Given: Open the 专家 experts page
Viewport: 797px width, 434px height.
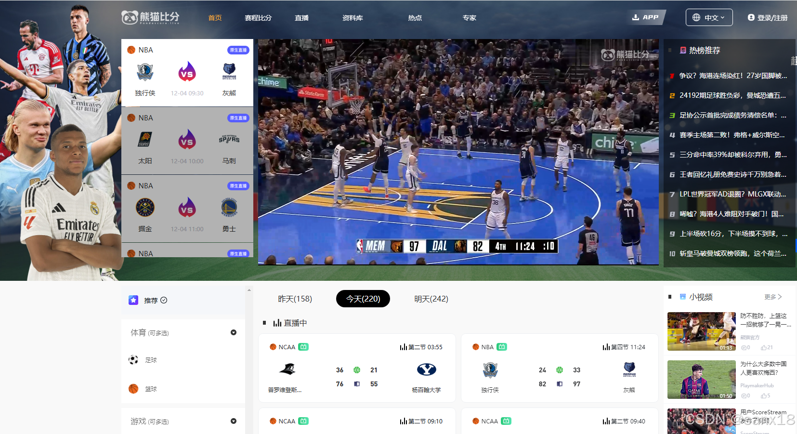Looking at the screenshot, I should coord(469,18).
